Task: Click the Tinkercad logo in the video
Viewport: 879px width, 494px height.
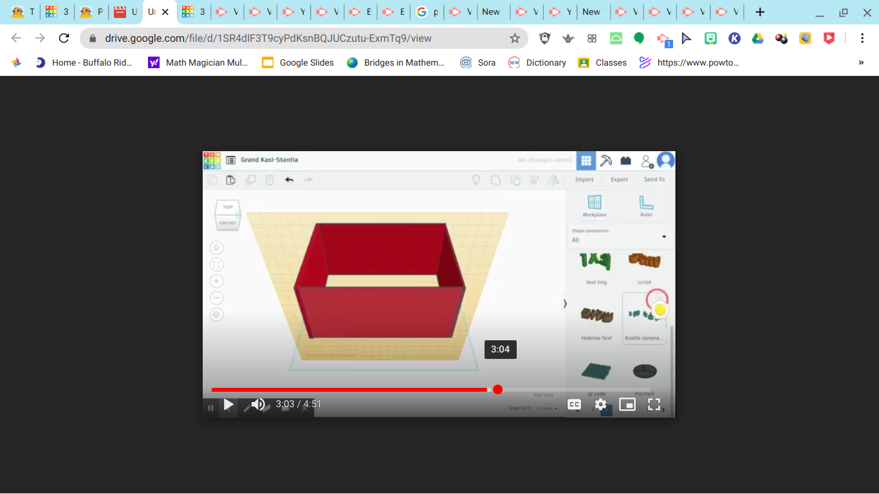Action: (x=212, y=160)
